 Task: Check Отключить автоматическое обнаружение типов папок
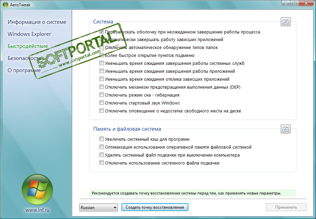[101, 47]
